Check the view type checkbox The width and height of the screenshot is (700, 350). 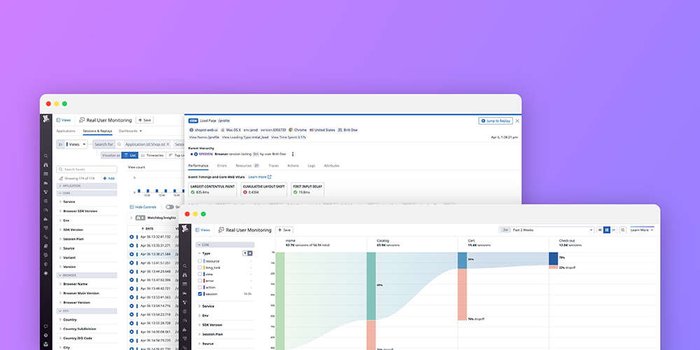tap(200, 274)
